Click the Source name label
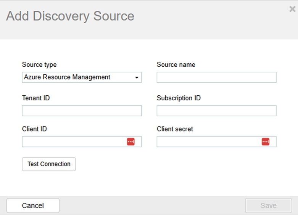 coord(176,65)
